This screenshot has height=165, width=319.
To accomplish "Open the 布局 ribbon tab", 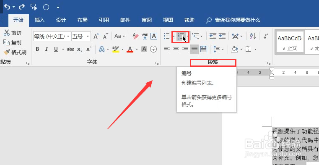I will (83, 20).
